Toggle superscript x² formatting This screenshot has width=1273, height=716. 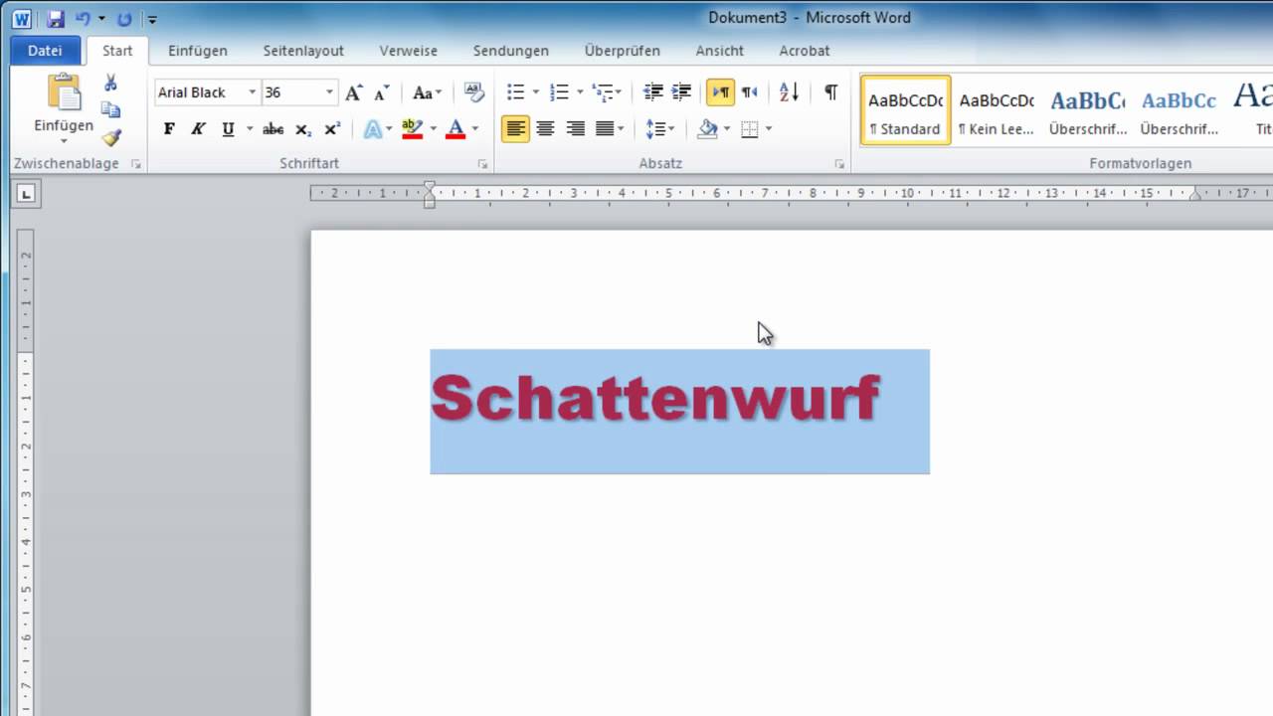click(x=333, y=129)
